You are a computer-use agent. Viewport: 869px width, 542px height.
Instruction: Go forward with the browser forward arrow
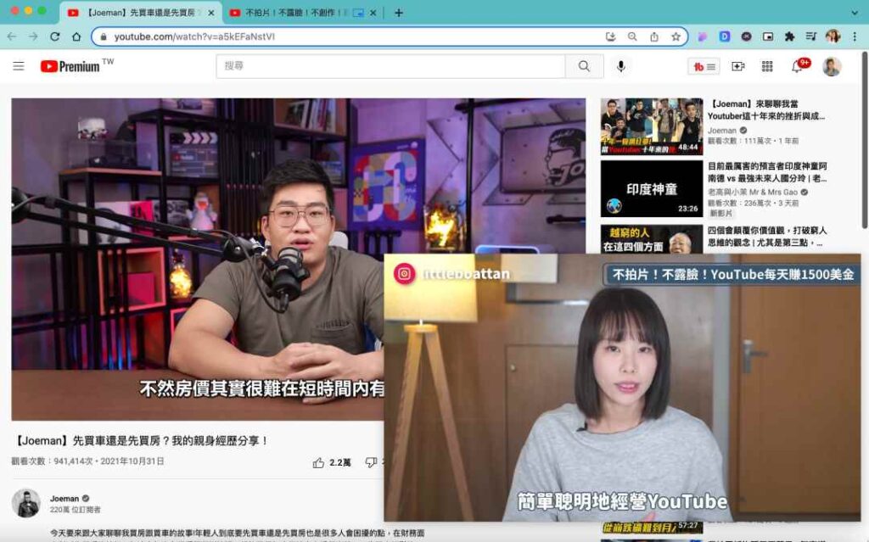33,36
